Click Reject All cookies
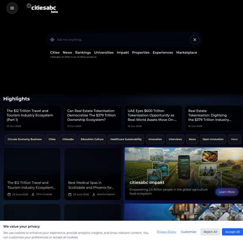Image resolution: width=243 pixels, height=243 pixels. pos(210,232)
